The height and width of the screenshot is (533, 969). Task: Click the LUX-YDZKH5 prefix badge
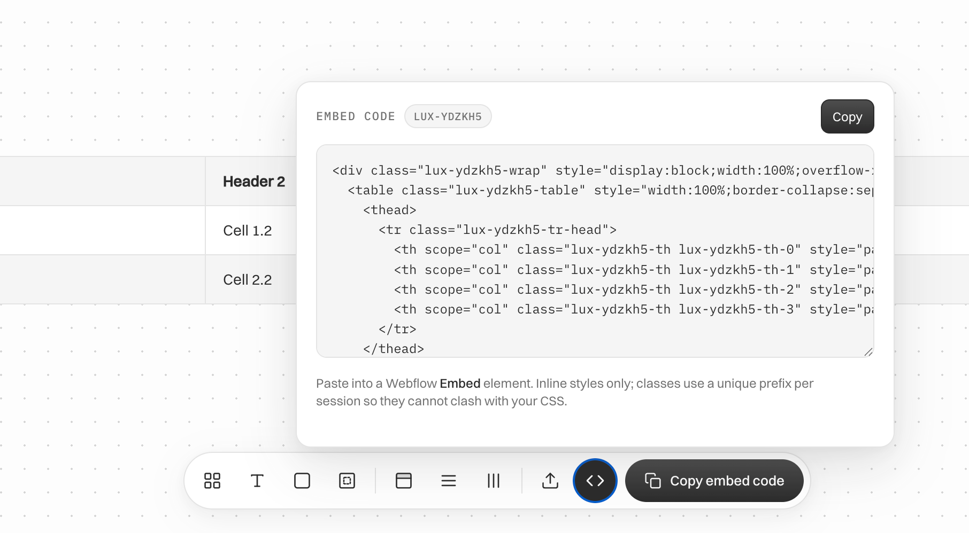pyautogui.click(x=448, y=116)
